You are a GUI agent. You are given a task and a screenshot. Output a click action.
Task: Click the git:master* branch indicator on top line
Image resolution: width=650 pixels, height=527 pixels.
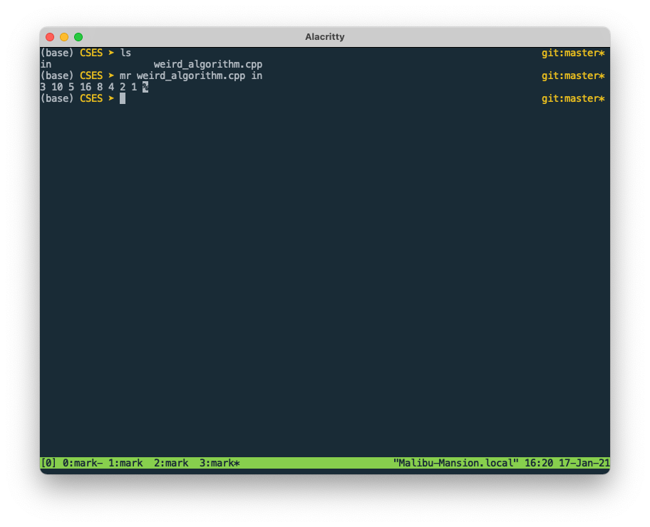tap(573, 52)
